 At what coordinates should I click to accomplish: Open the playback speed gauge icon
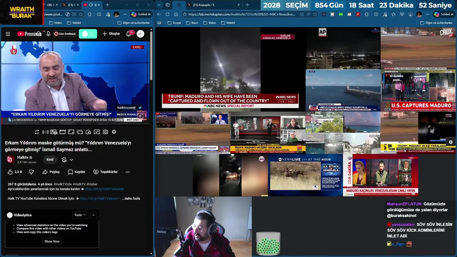[x=88, y=132]
